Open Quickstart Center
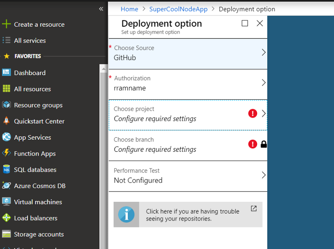 tap(39, 121)
